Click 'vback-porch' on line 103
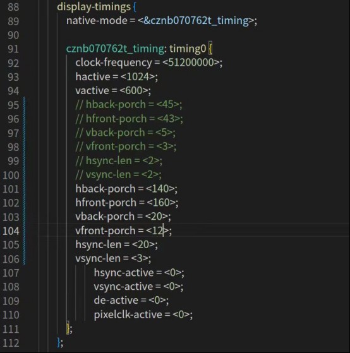 [105, 217]
